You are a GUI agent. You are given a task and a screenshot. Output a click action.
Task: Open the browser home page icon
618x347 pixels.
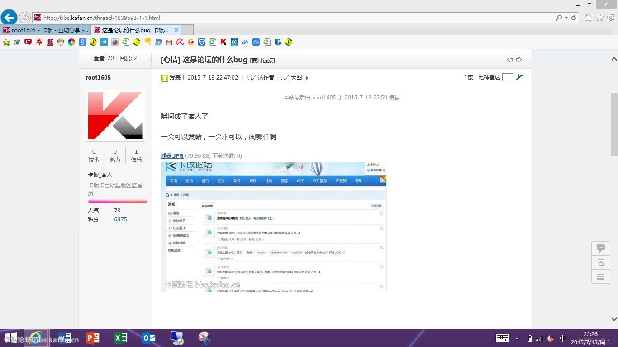click(589, 17)
